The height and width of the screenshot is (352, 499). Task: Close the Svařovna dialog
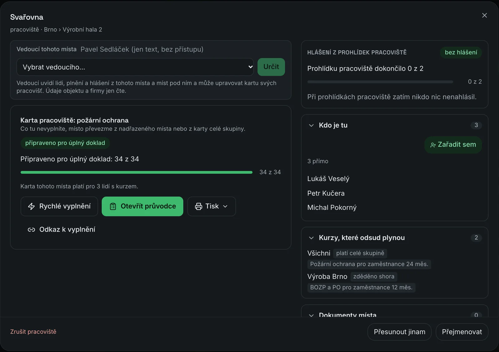(x=484, y=15)
